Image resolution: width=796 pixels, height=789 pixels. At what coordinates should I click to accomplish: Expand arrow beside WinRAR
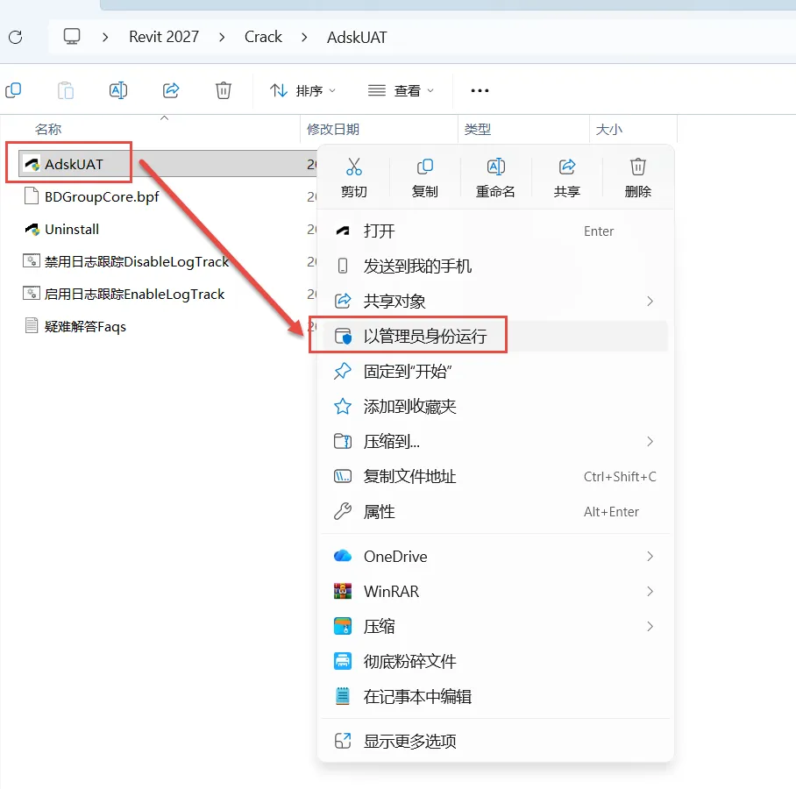click(x=650, y=592)
